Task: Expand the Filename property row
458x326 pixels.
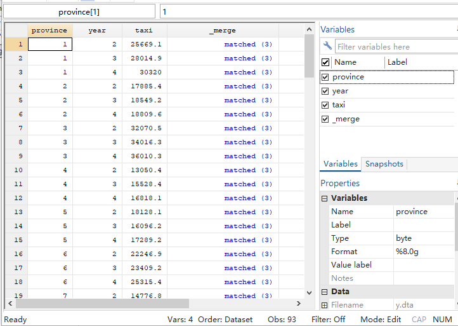Action: pyautogui.click(x=324, y=305)
